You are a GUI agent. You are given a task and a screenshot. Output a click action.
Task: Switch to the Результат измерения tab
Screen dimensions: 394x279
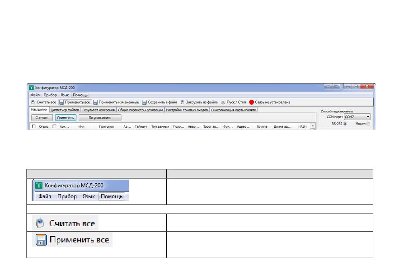click(x=98, y=110)
